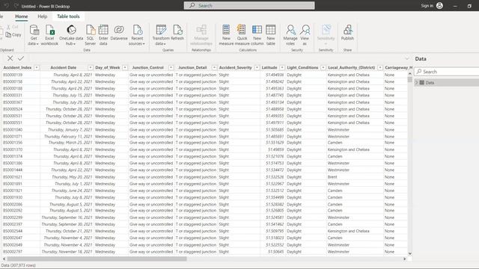
Task: Click the vertical scrollbar down arrow
Action: click(410, 253)
